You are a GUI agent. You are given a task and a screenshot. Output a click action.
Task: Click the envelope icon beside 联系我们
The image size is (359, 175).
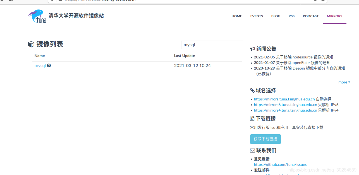252,151
